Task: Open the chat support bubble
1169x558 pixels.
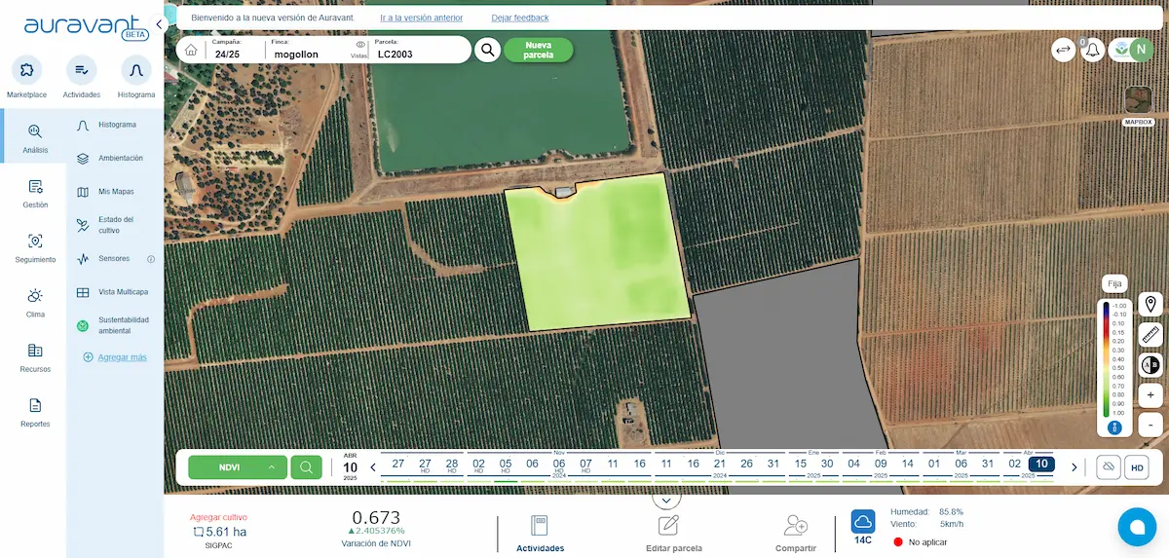Action: (x=1136, y=527)
